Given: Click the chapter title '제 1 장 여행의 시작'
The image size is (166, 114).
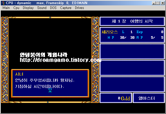Looking at the screenshot, I should [x=132, y=21].
